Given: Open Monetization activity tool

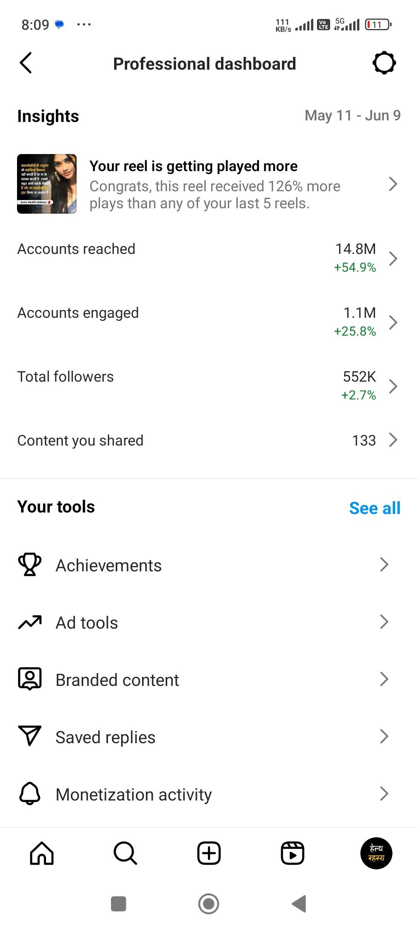Looking at the screenshot, I should pos(134,795).
